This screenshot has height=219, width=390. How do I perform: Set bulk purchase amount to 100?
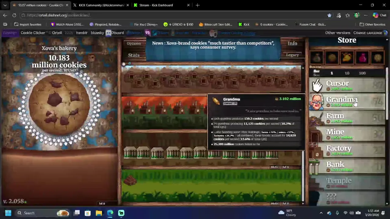(362, 73)
